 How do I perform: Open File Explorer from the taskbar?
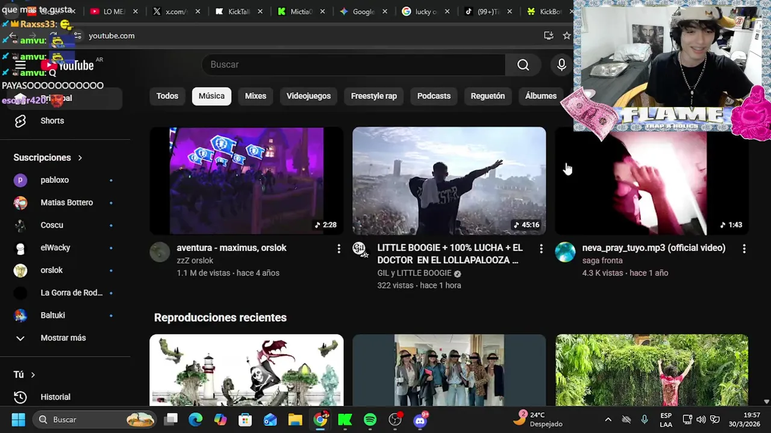pyautogui.click(x=295, y=420)
